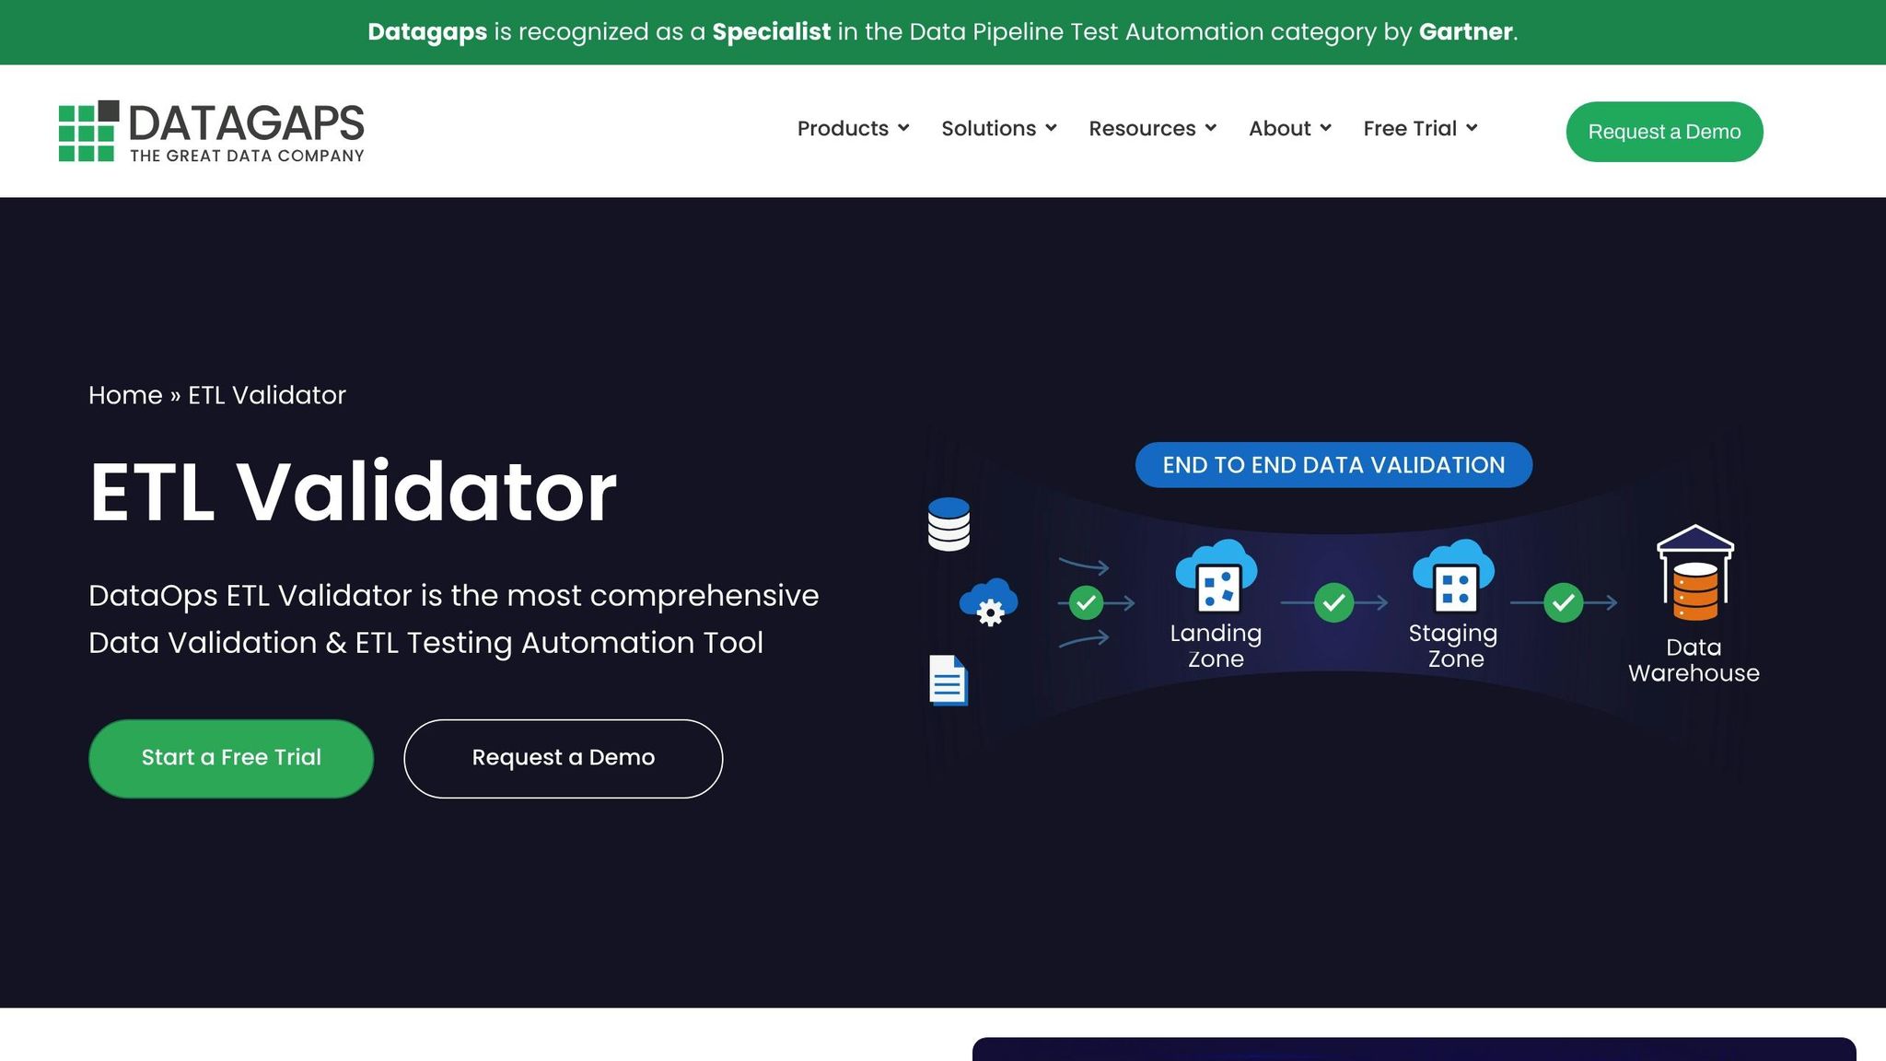This screenshot has height=1061, width=1886.
Task: Click End to End Data Validation badge
Action: [1333, 465]
